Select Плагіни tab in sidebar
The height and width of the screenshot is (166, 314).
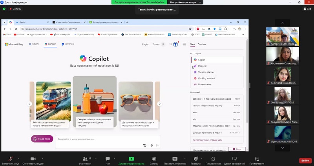pos(201,44)
